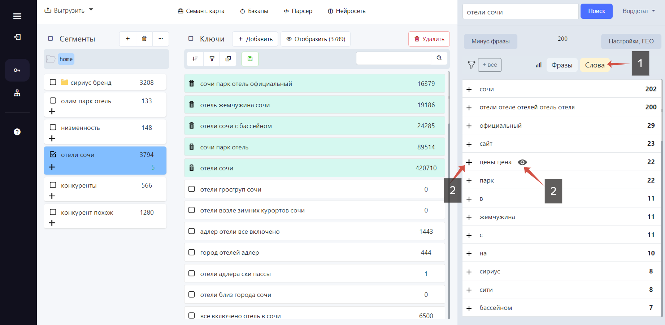Click the copy keys icon
This screenshot has height=325, width=665.
pyautogui.click(x=228, y=59)
